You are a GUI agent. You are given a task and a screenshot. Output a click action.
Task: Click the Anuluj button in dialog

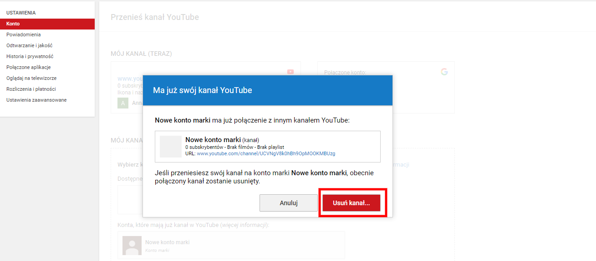coord(289,203)
